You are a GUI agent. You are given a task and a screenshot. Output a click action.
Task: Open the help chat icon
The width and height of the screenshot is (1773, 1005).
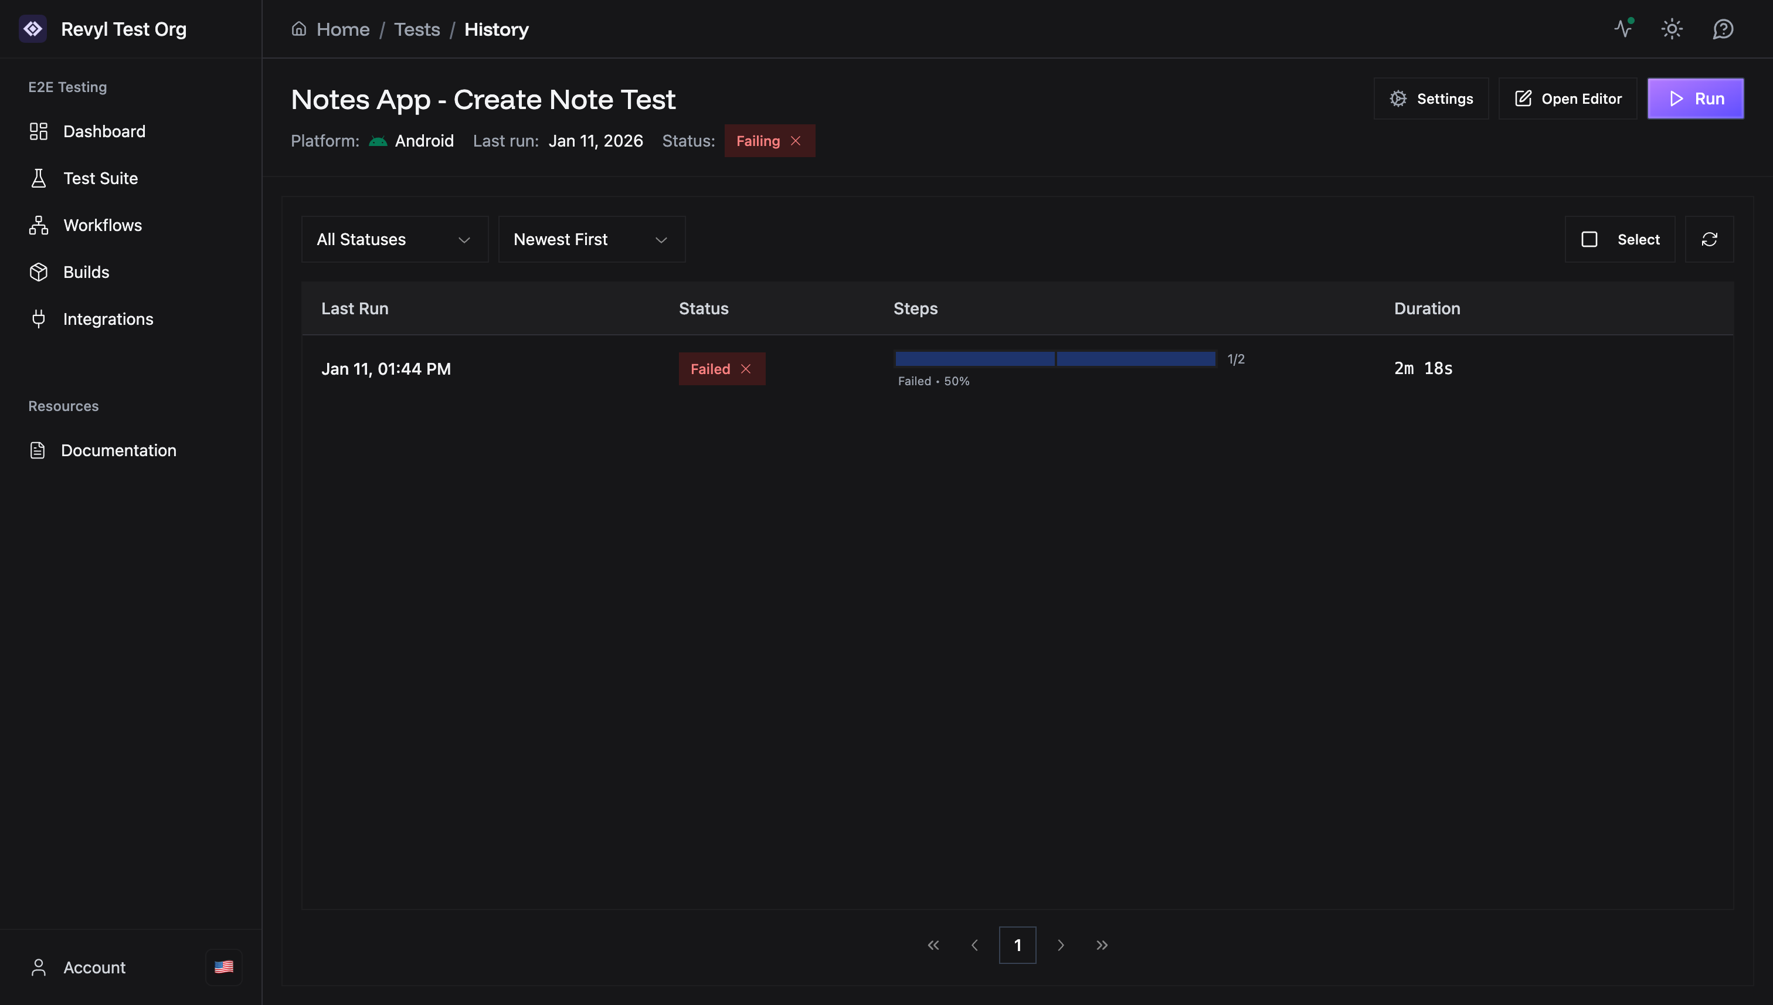click(1723, 29)
